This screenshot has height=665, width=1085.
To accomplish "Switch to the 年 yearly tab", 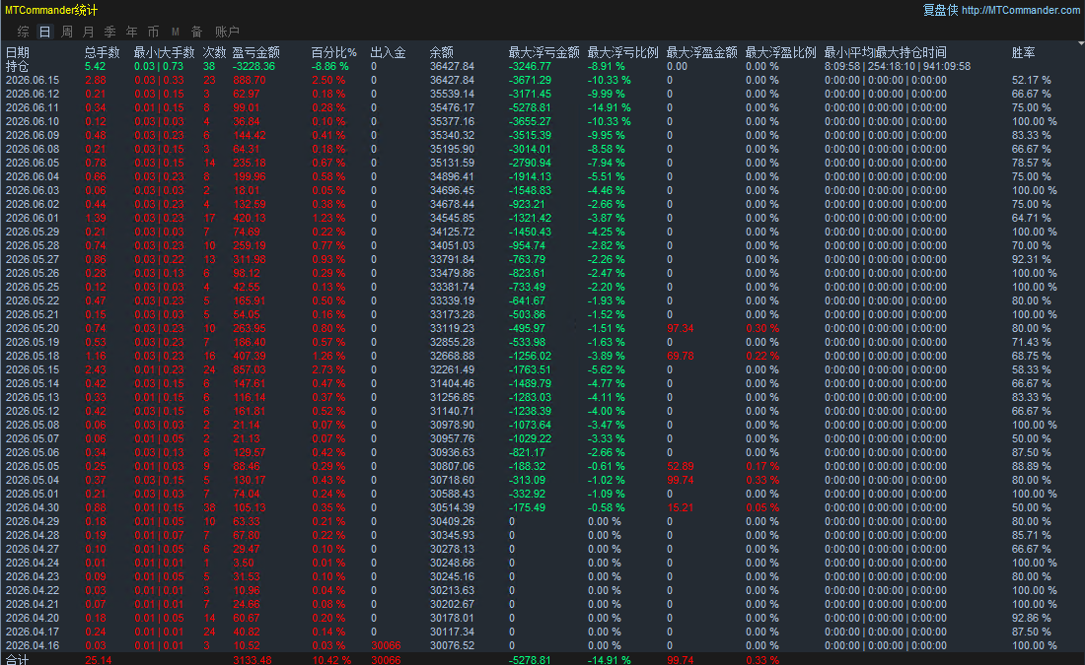I will click(x=131, y=32).
